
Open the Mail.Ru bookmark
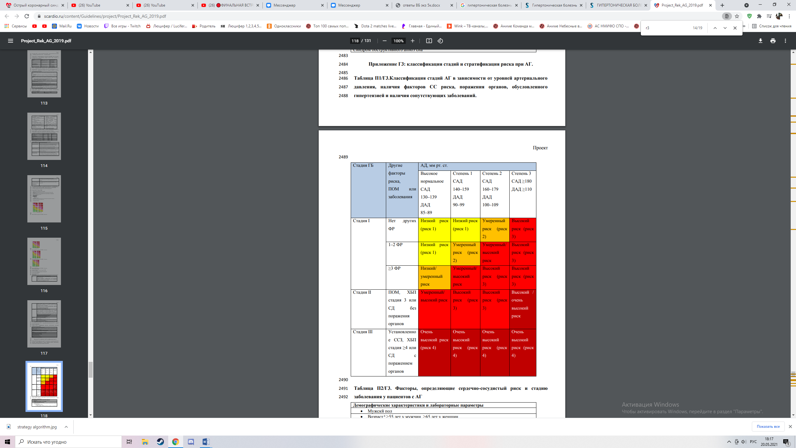[62, 26]
